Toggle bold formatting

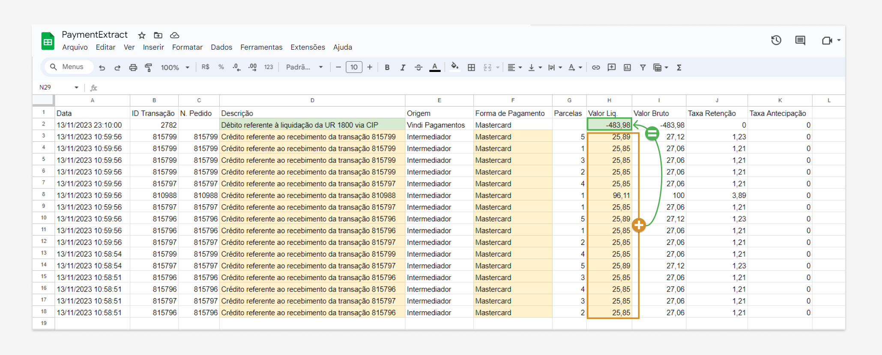tap(387, 67)
